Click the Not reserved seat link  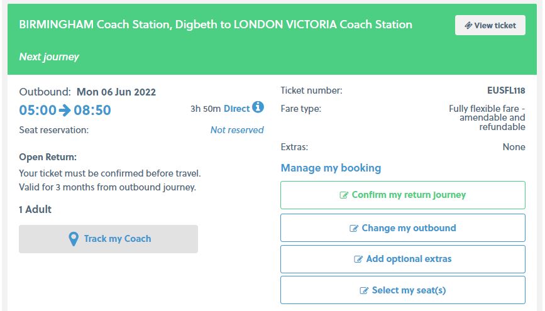pyautogui.click(x=237, y=130)
